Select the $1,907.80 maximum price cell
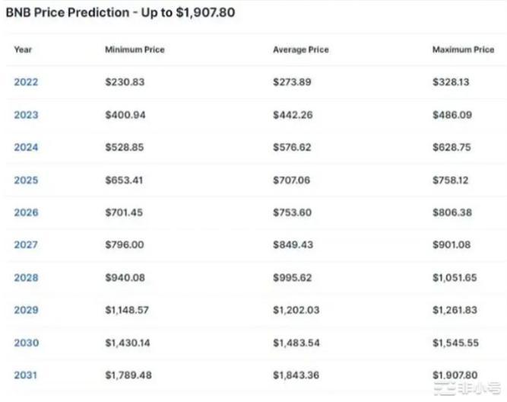The width and height of the screenshot is (507, 402). click(455, 375)
